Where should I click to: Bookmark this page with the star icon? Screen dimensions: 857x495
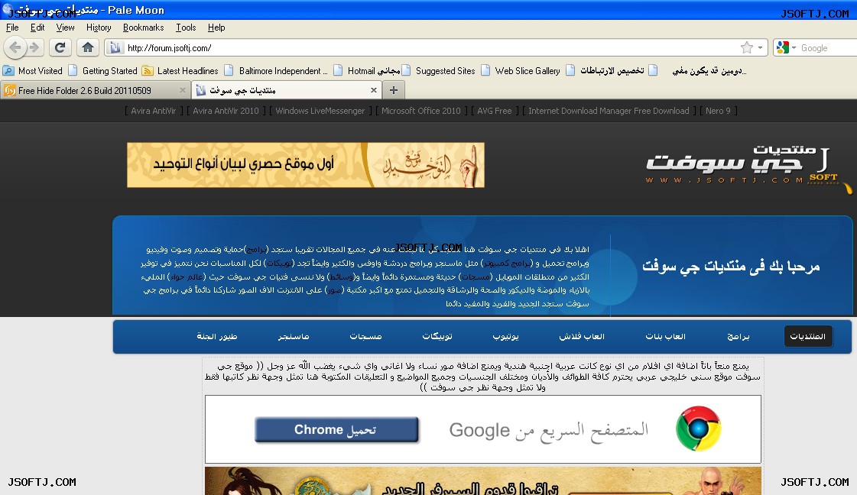coord(747,47)
